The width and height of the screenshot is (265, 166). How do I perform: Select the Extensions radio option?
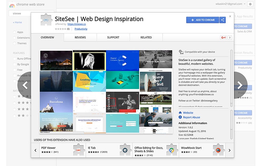(15, 38)
